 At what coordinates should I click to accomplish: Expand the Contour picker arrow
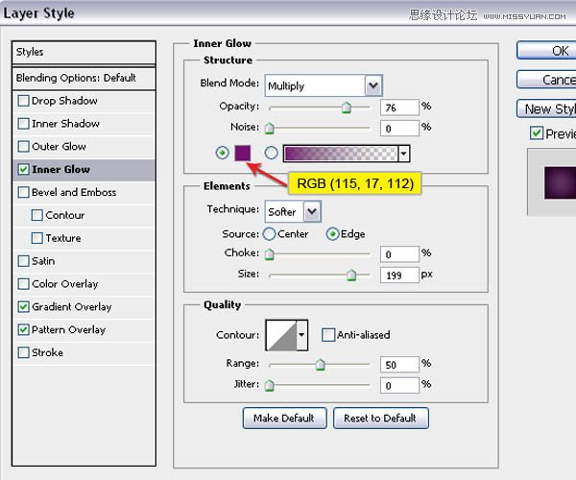tap(301, 335)
